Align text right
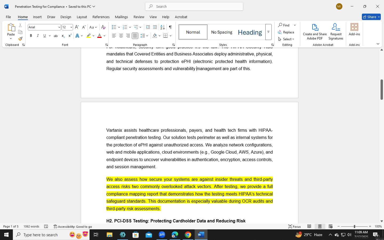 click(x=128, y=36)
